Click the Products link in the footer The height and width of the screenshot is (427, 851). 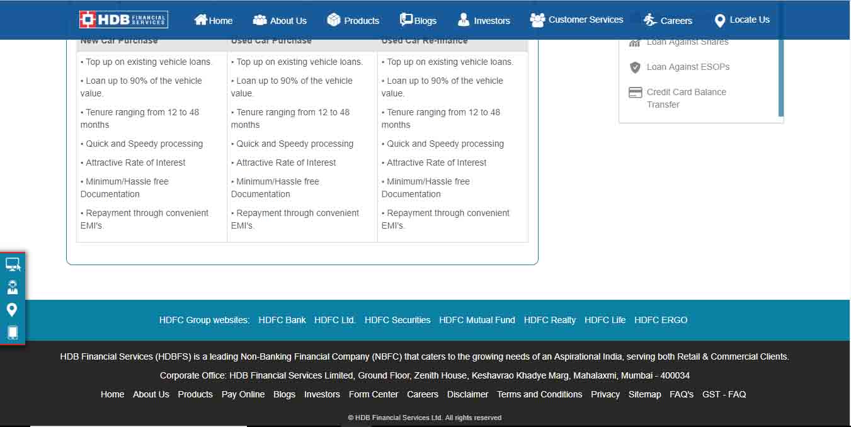[x=195, y=394]
